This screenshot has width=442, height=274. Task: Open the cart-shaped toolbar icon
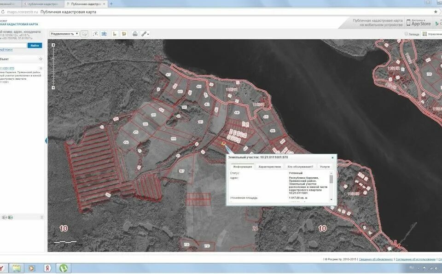pyautogui.click(x=124, y=34)
